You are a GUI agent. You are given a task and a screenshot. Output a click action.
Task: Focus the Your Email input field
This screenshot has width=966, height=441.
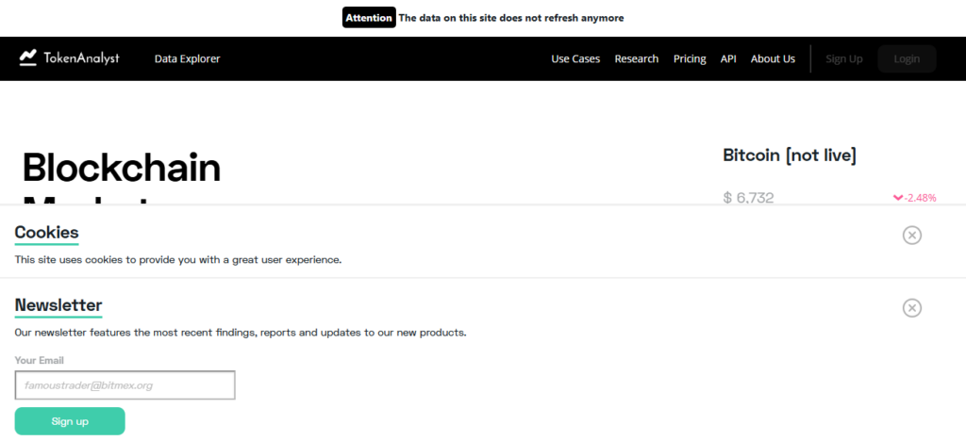tap(125, 385)
